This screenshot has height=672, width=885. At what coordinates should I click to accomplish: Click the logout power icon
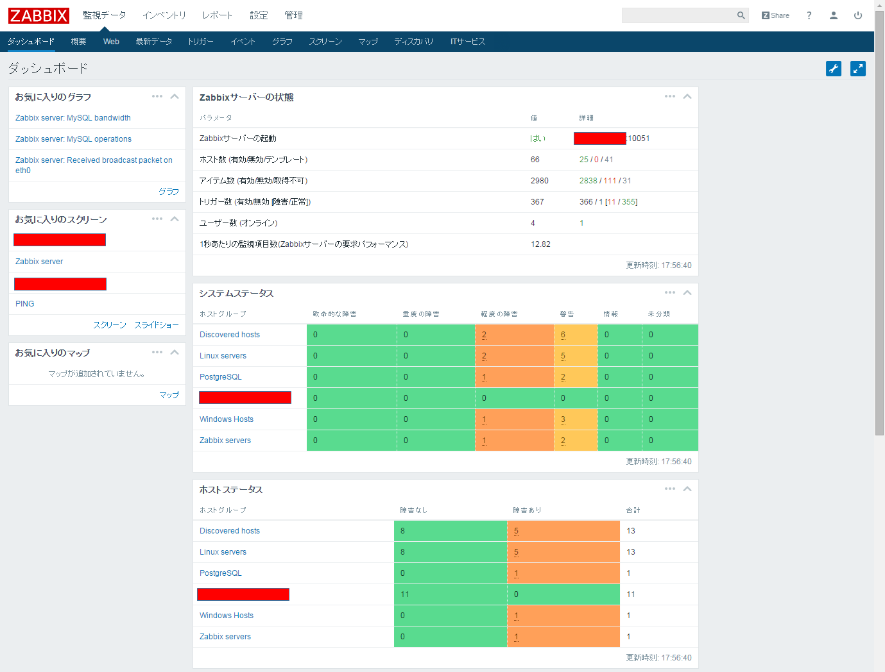tap(858, 15)
